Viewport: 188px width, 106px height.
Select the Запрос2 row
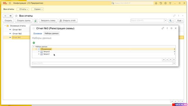click(x=104, y=52)
